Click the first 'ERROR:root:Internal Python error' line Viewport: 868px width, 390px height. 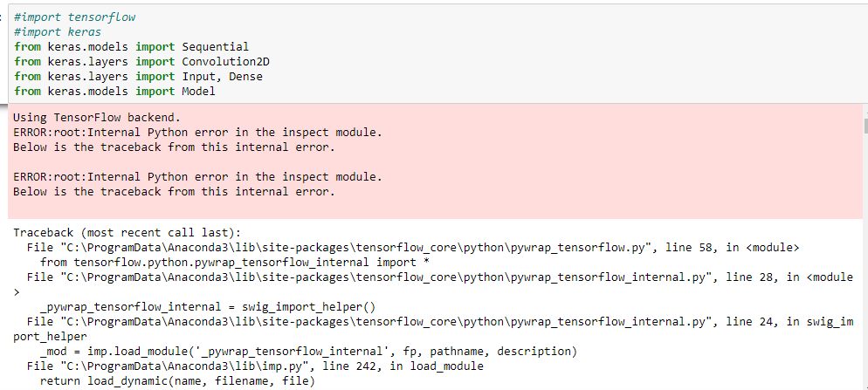coord(197,133)
